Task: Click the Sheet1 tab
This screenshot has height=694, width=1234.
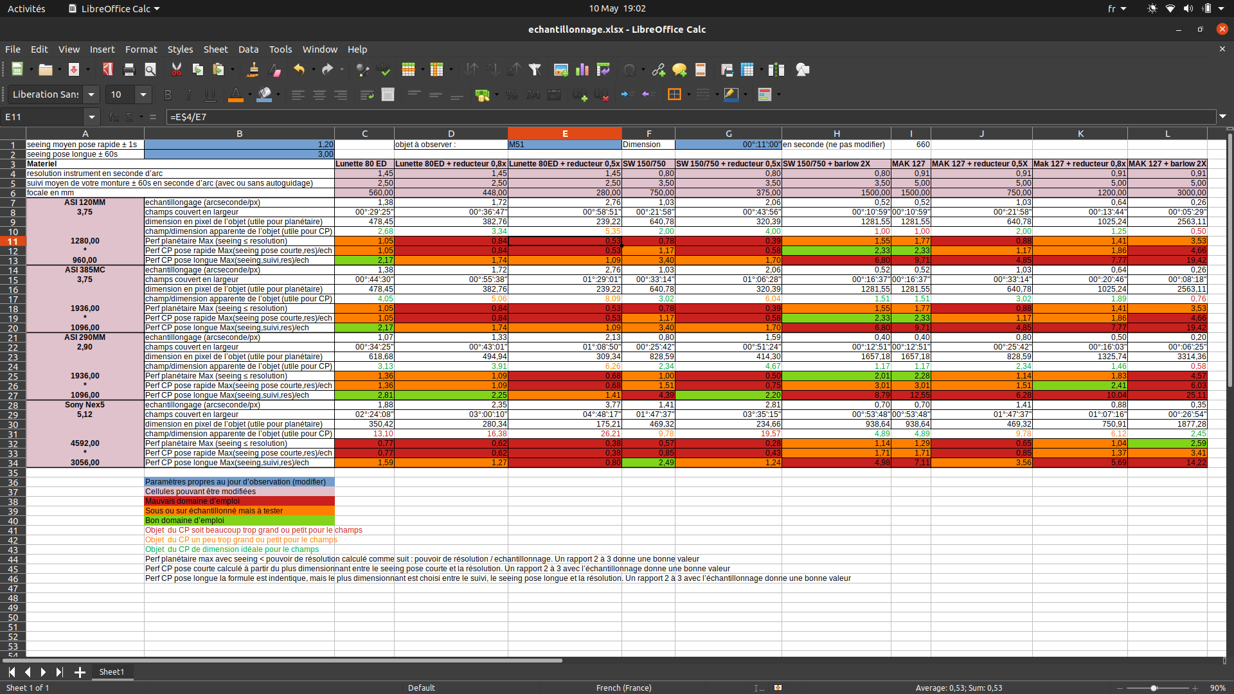Action: [x=111, y=672]
